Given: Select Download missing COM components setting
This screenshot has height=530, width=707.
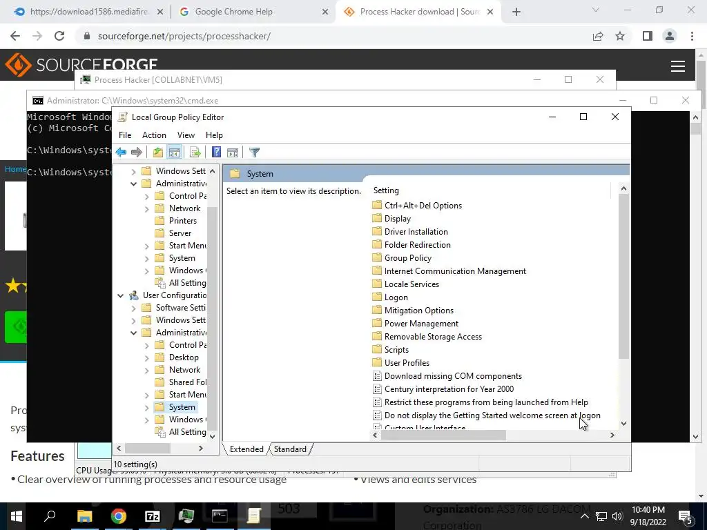Looking at the screenshot, I should click(x=447, y=376).
